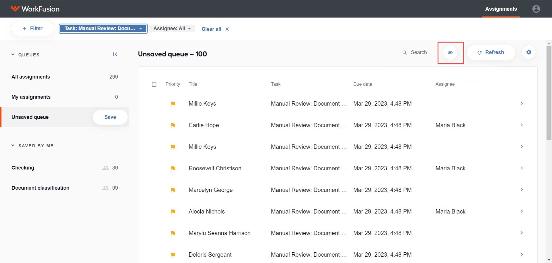Open the Document classification saved queue
This screenshot has width=552, height=263.
pos(65,188)
